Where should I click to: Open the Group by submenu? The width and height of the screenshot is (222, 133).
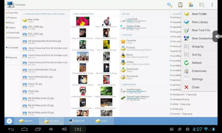(198, 47)
